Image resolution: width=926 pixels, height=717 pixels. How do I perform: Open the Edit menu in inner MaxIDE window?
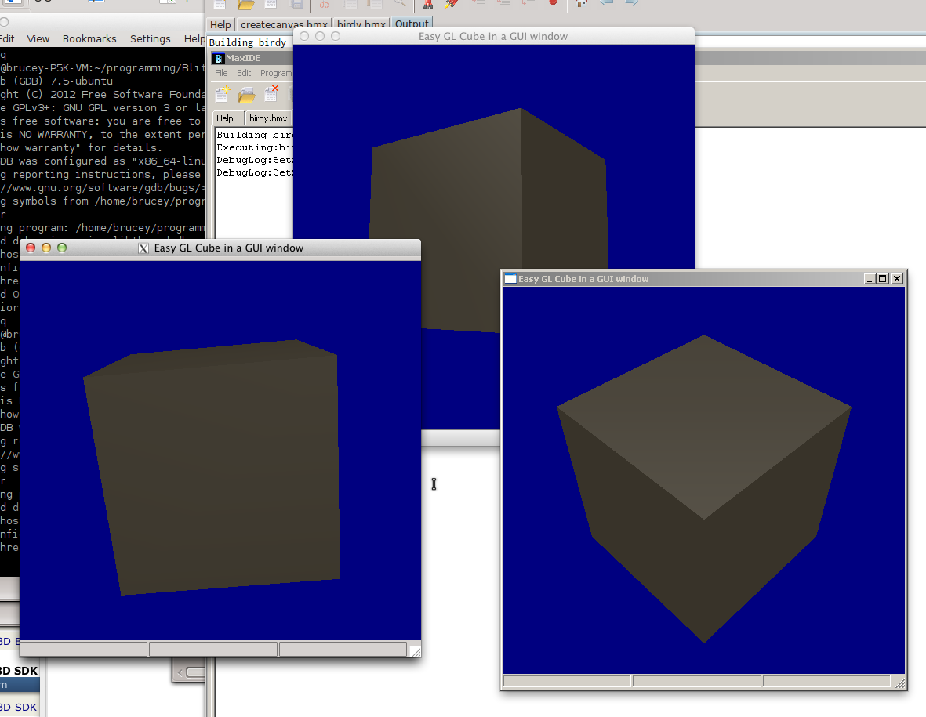click(244, 73)
